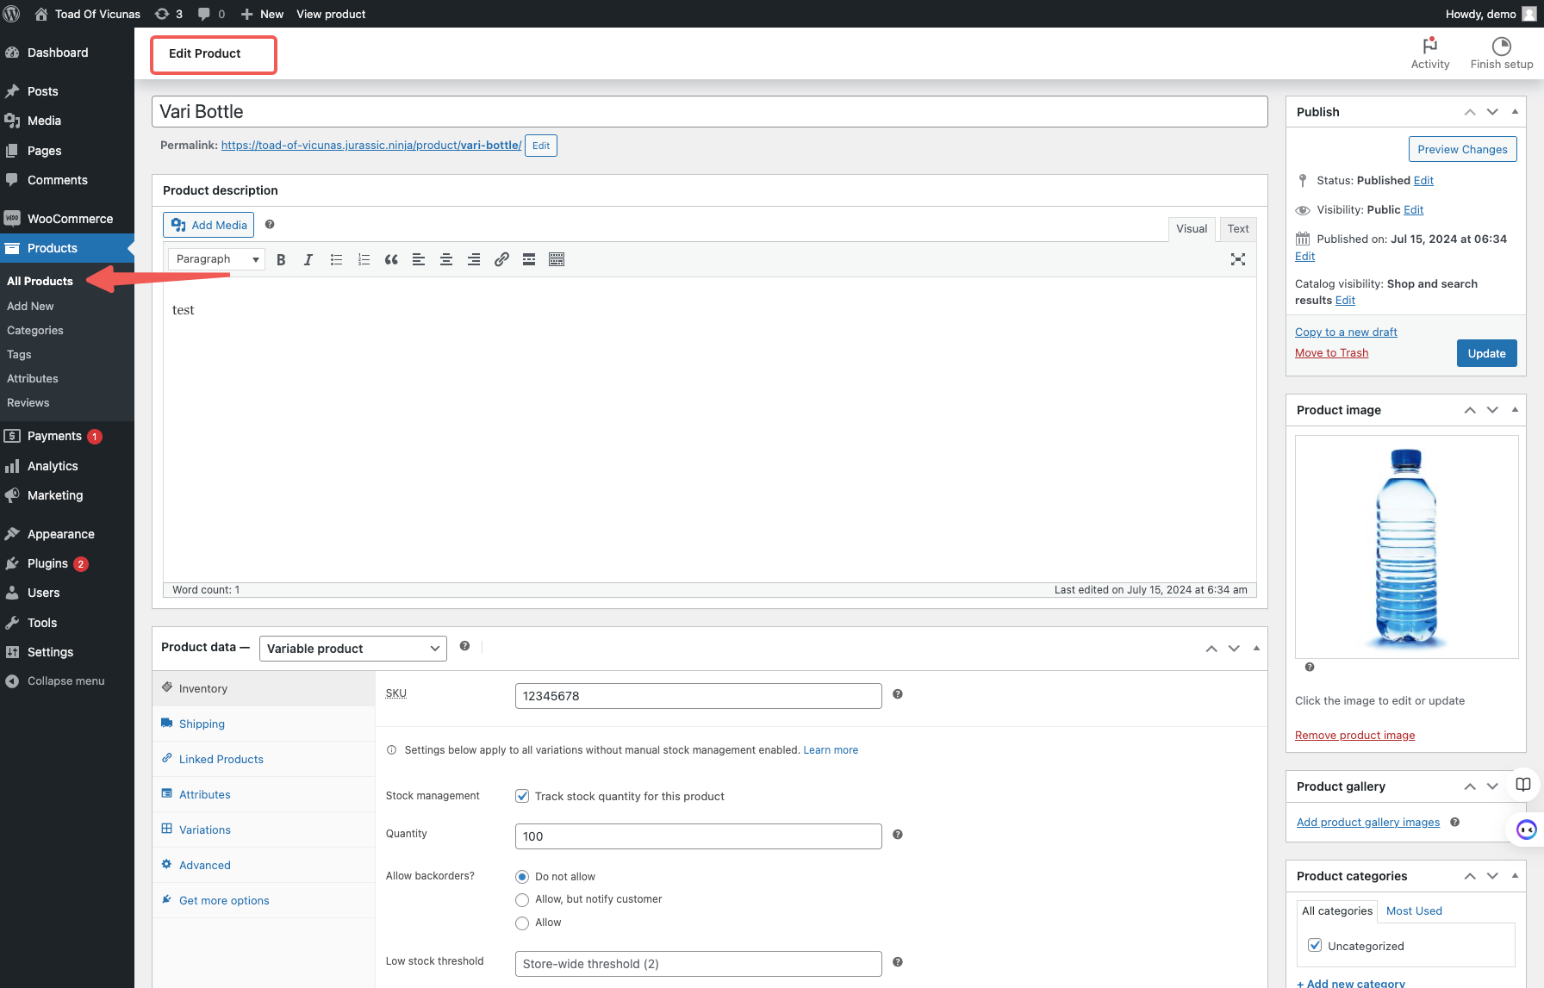Click the insert link icon

(x=501, y=259)
